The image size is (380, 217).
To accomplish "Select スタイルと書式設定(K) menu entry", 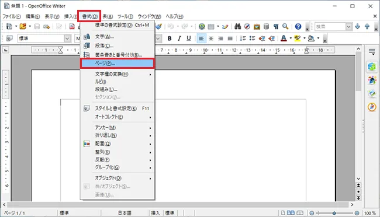I will click(x=118, y=108).
